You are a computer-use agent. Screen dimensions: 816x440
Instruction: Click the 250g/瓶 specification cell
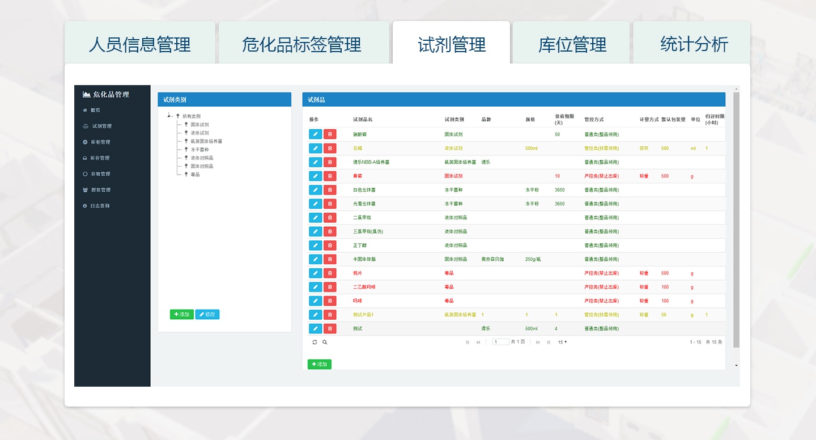(533, 259)
